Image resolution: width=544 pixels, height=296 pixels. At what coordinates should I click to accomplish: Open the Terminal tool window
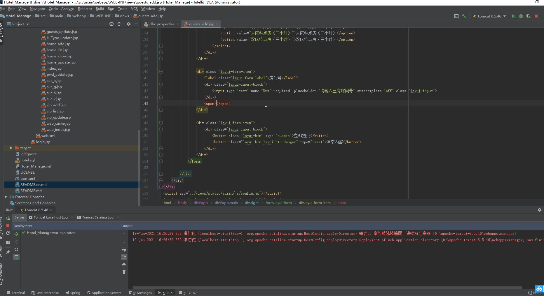[x=16, y=293]
